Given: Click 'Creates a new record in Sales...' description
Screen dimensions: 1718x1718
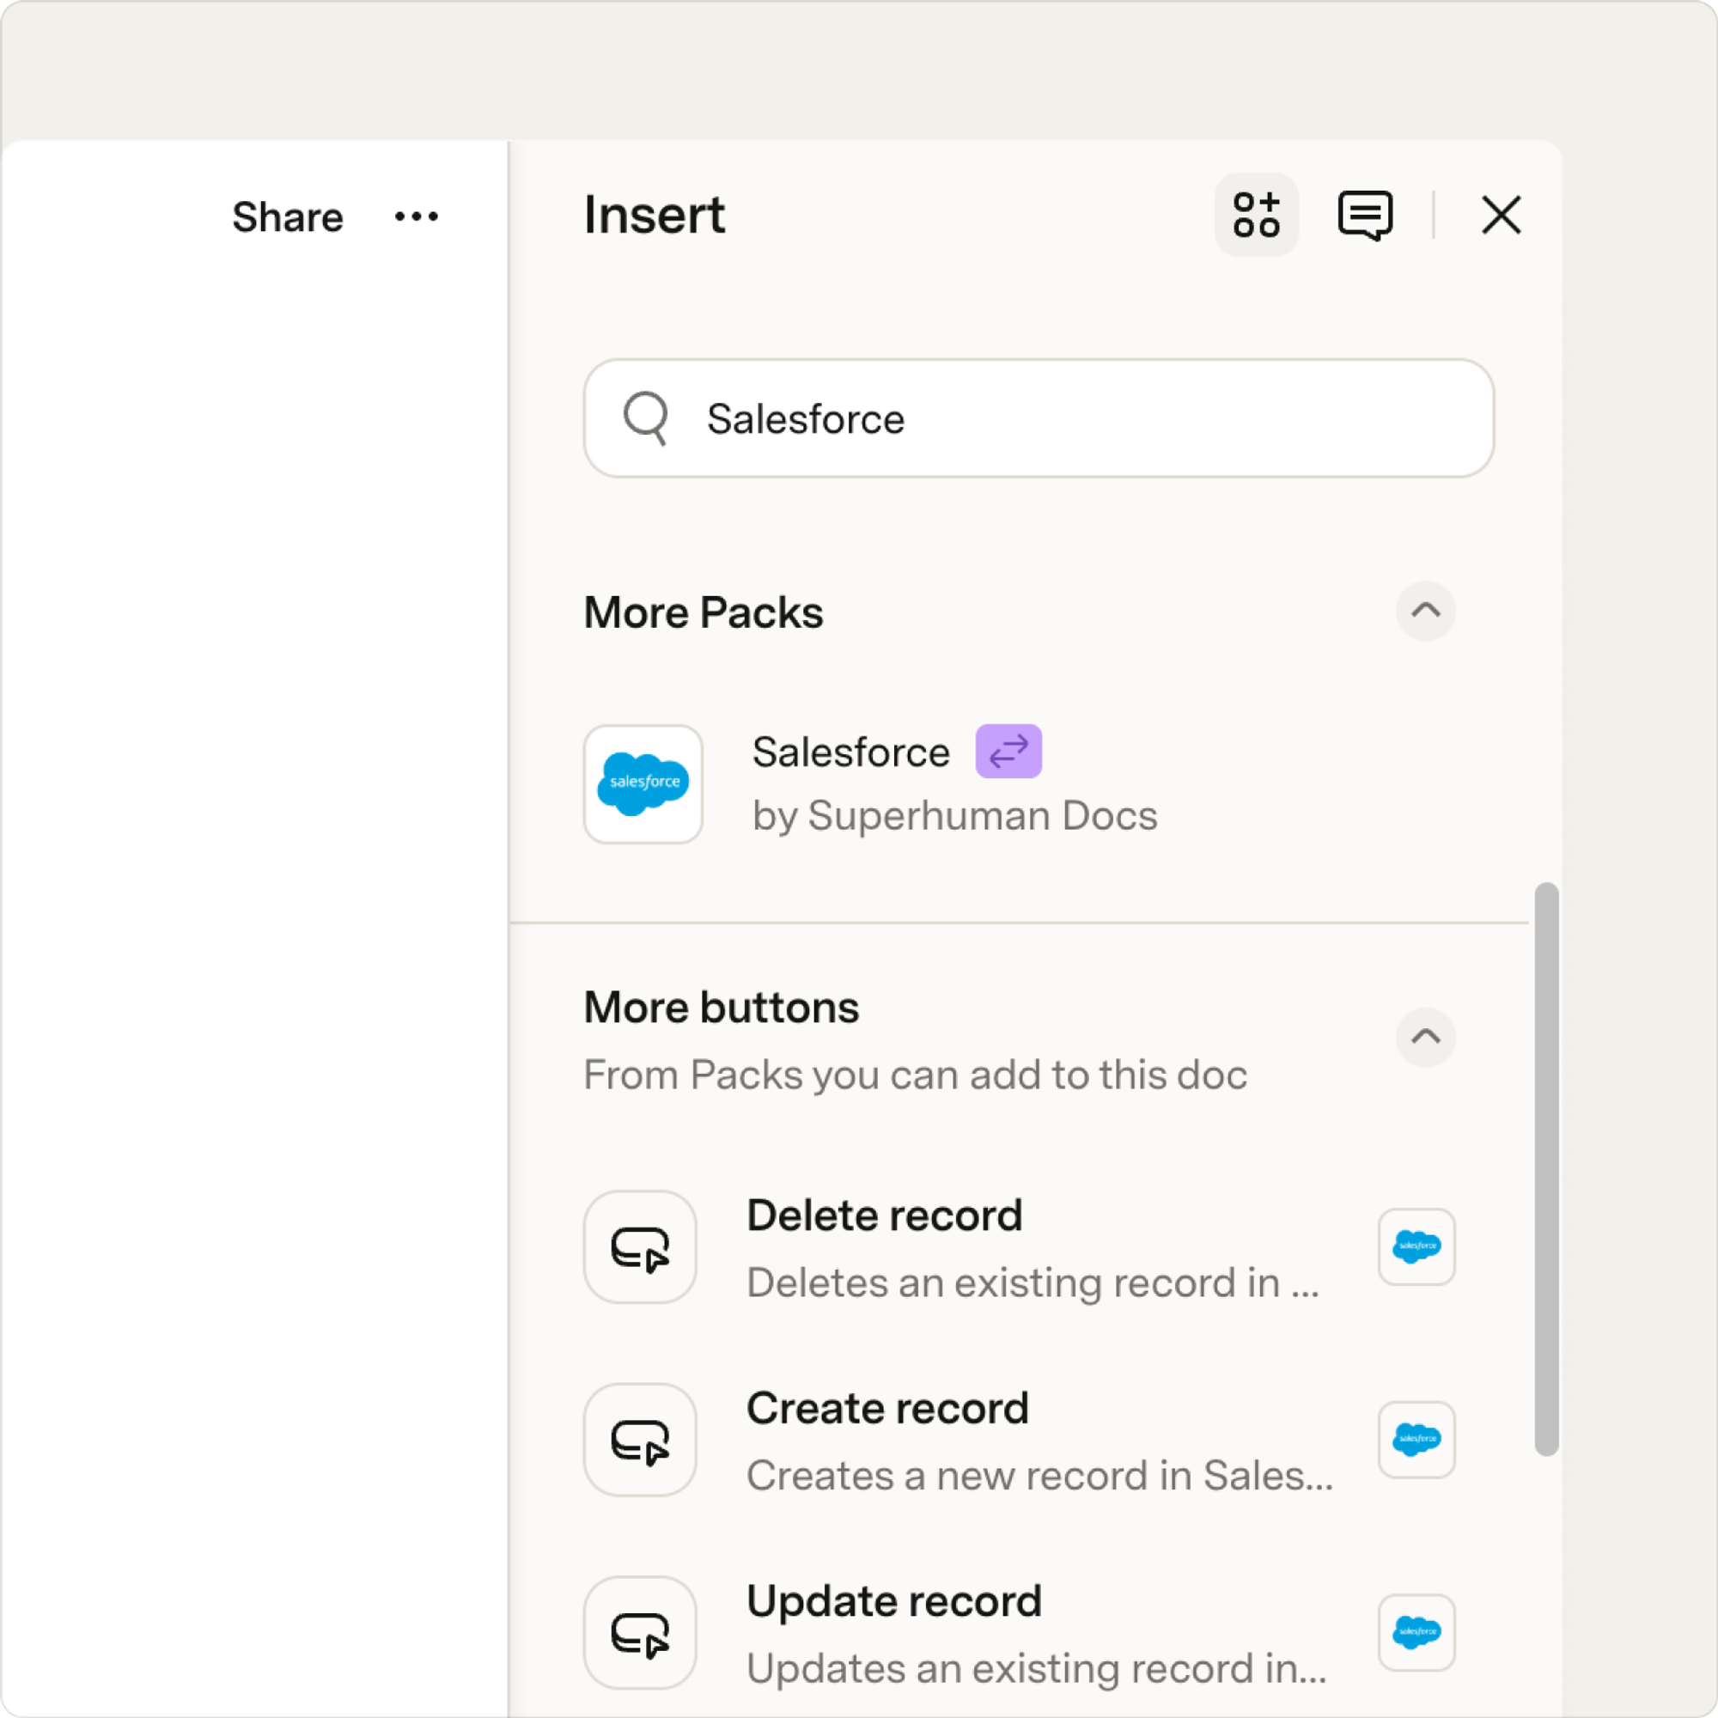Looking at the screenshot, I should (1039, 1476).
